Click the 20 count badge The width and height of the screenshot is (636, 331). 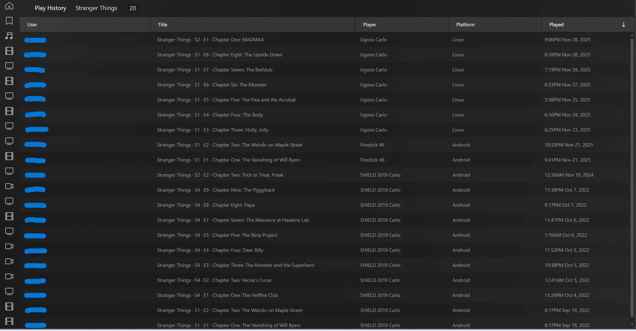pyautogui.click(x=132, y=8)
